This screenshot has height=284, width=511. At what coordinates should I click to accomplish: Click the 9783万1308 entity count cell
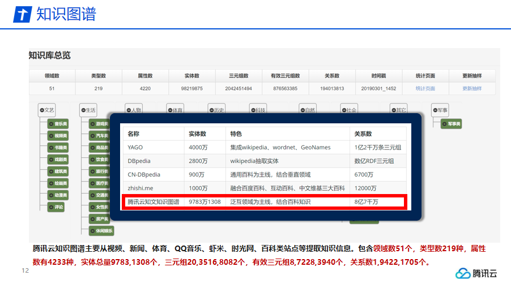coord(205,202)
